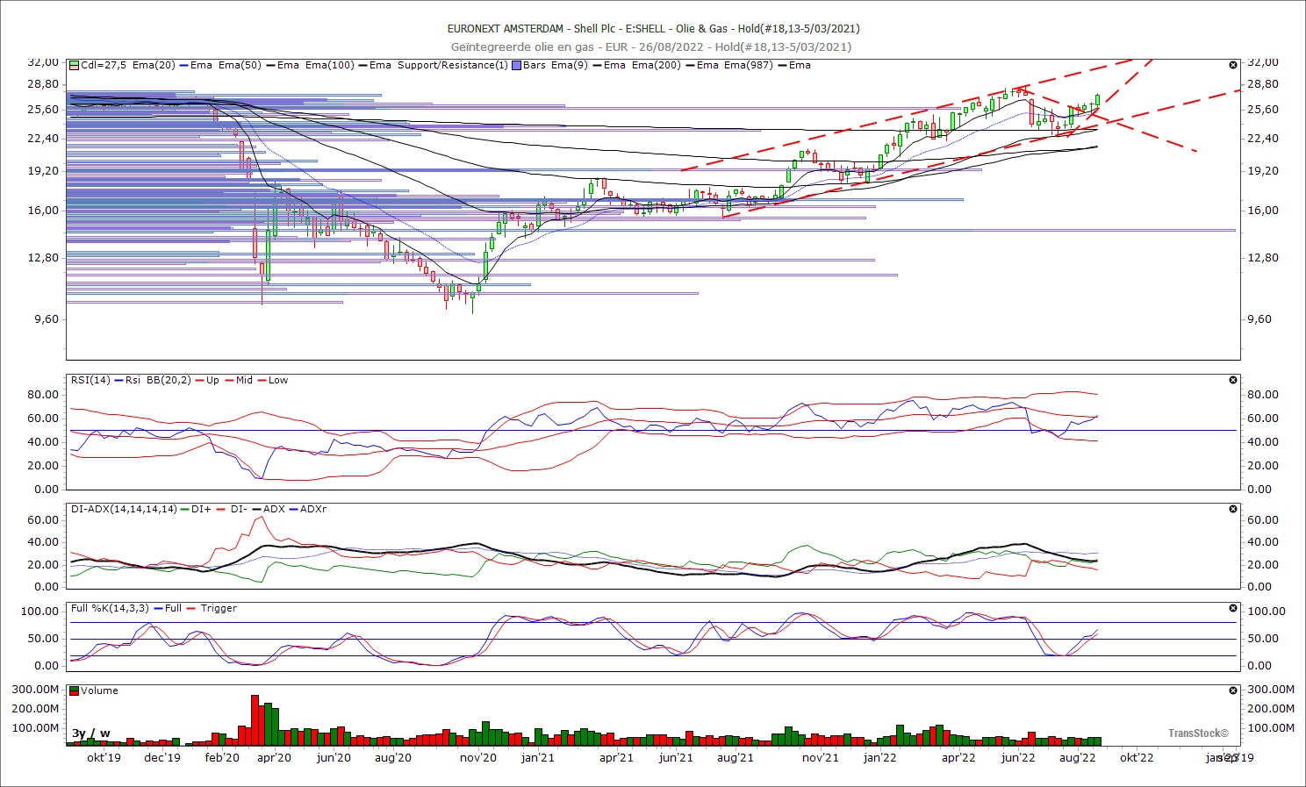Image resolution: width=1306 pixels, height=787 pixels.
Task: Click the okt'19 date label
Action: tap(104, 757)
